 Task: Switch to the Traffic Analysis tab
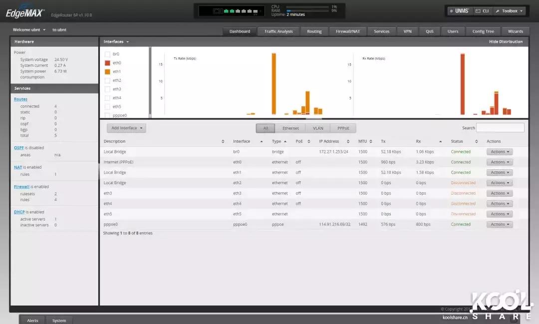point(278,31)
